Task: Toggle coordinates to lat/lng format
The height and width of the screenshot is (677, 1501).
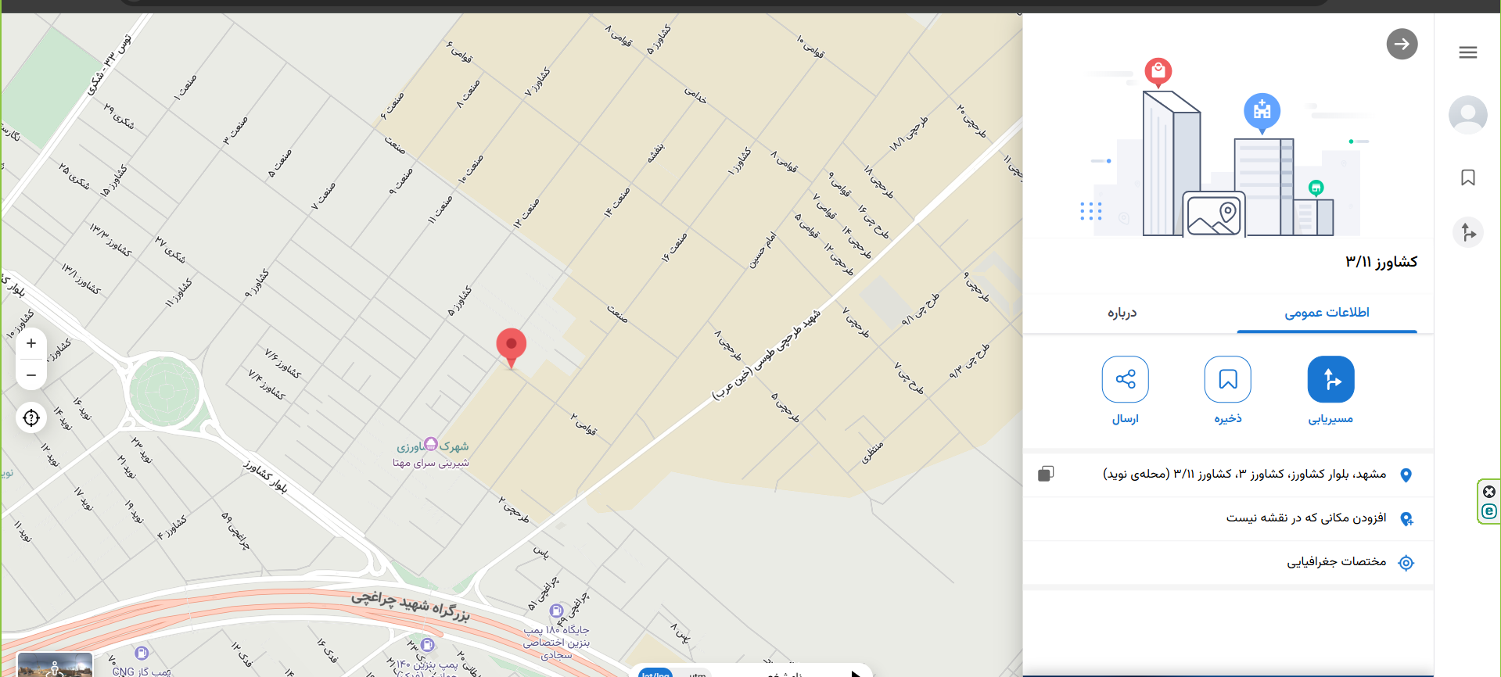Action: (655, 673)
